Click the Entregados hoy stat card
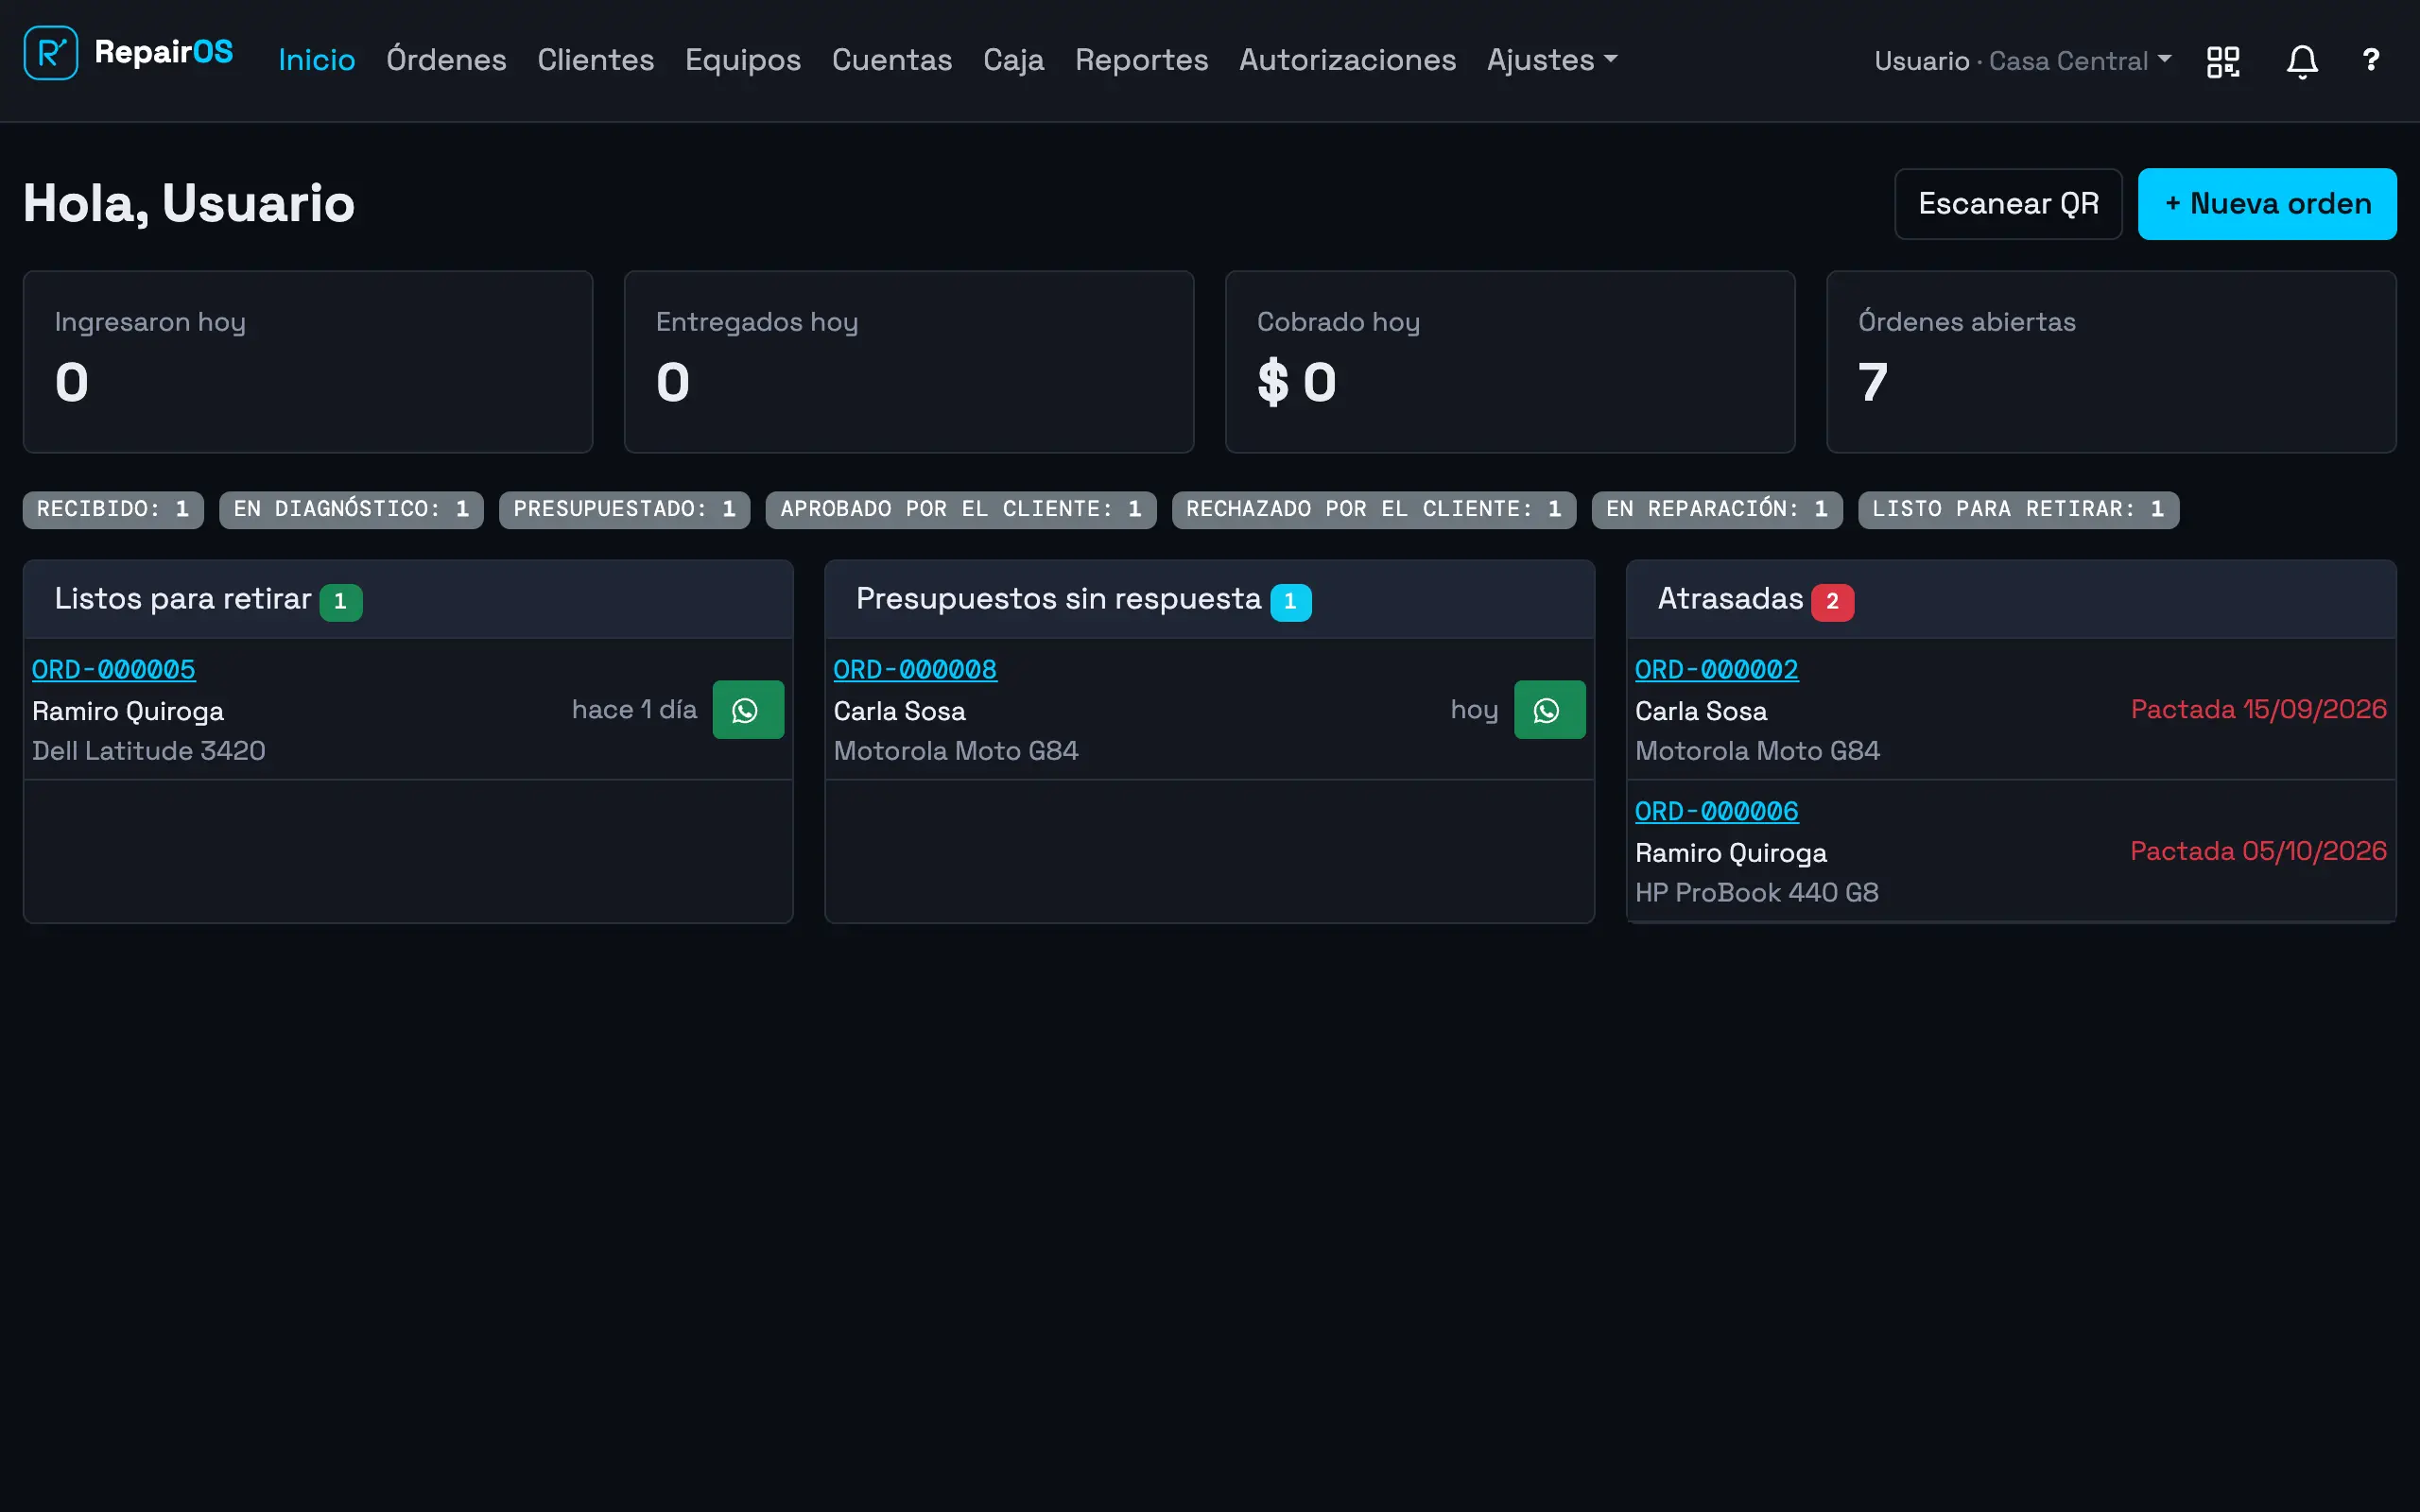The width and height of the screenshot is (2420, 1512). click(909, 362)
